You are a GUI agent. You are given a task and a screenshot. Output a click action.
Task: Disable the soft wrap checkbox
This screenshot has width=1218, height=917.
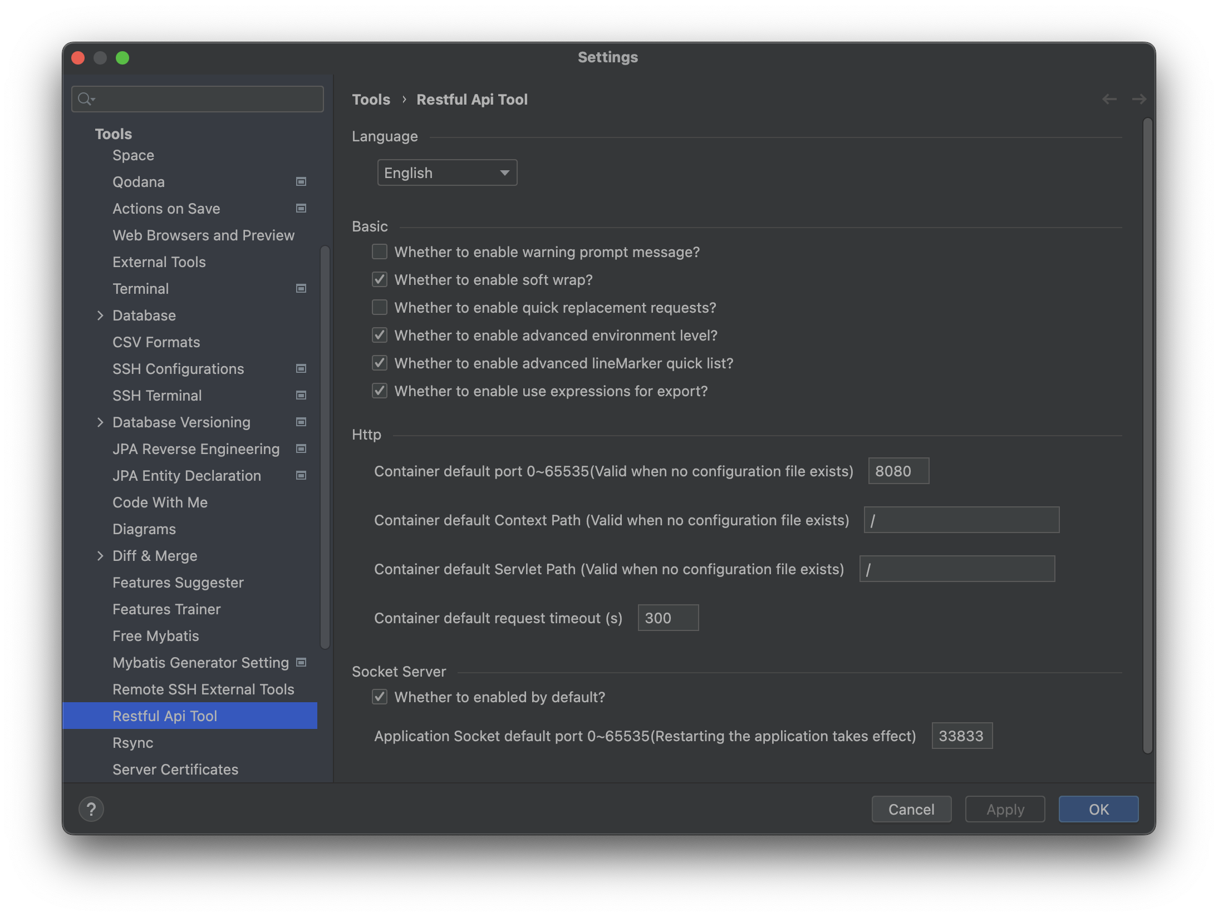click(379, 279)
